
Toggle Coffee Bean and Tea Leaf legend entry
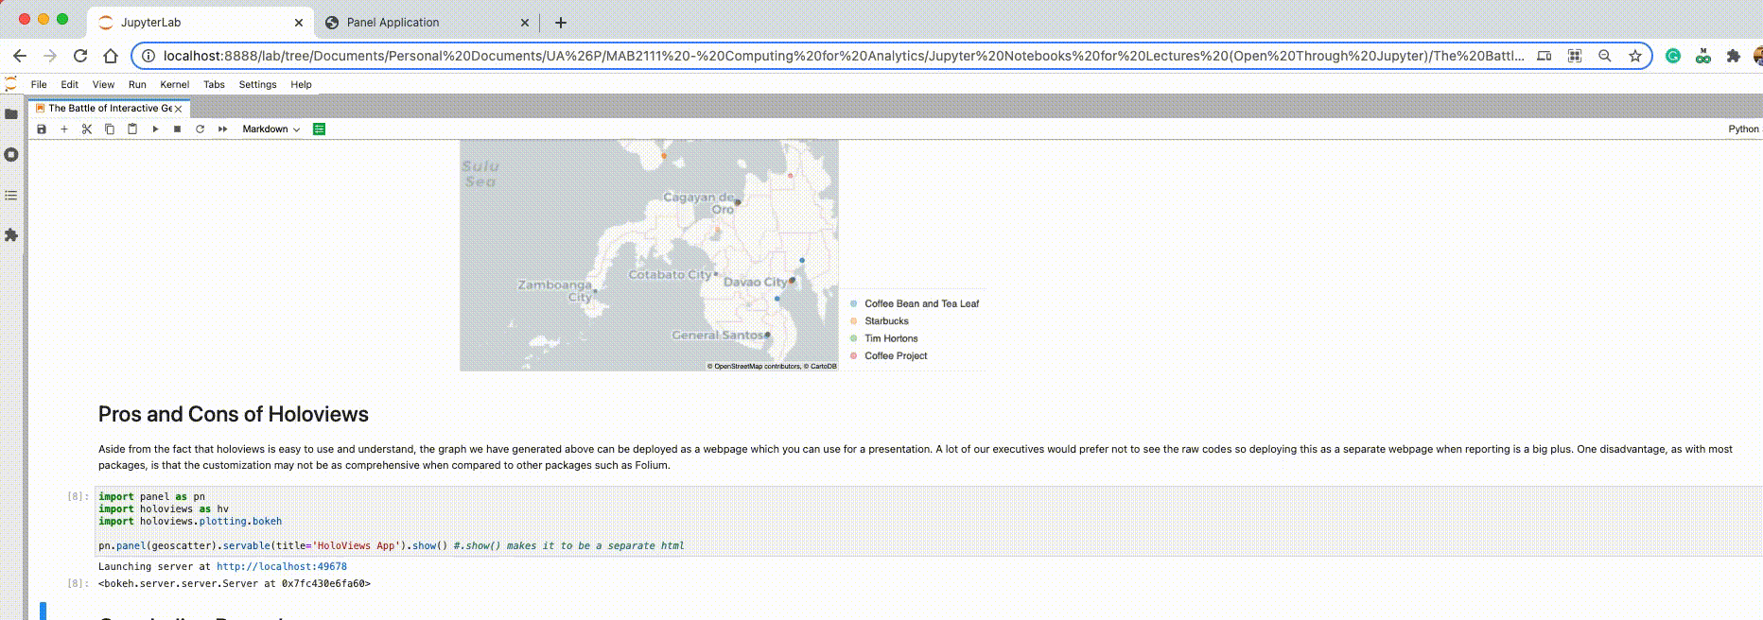pos(921,304)
